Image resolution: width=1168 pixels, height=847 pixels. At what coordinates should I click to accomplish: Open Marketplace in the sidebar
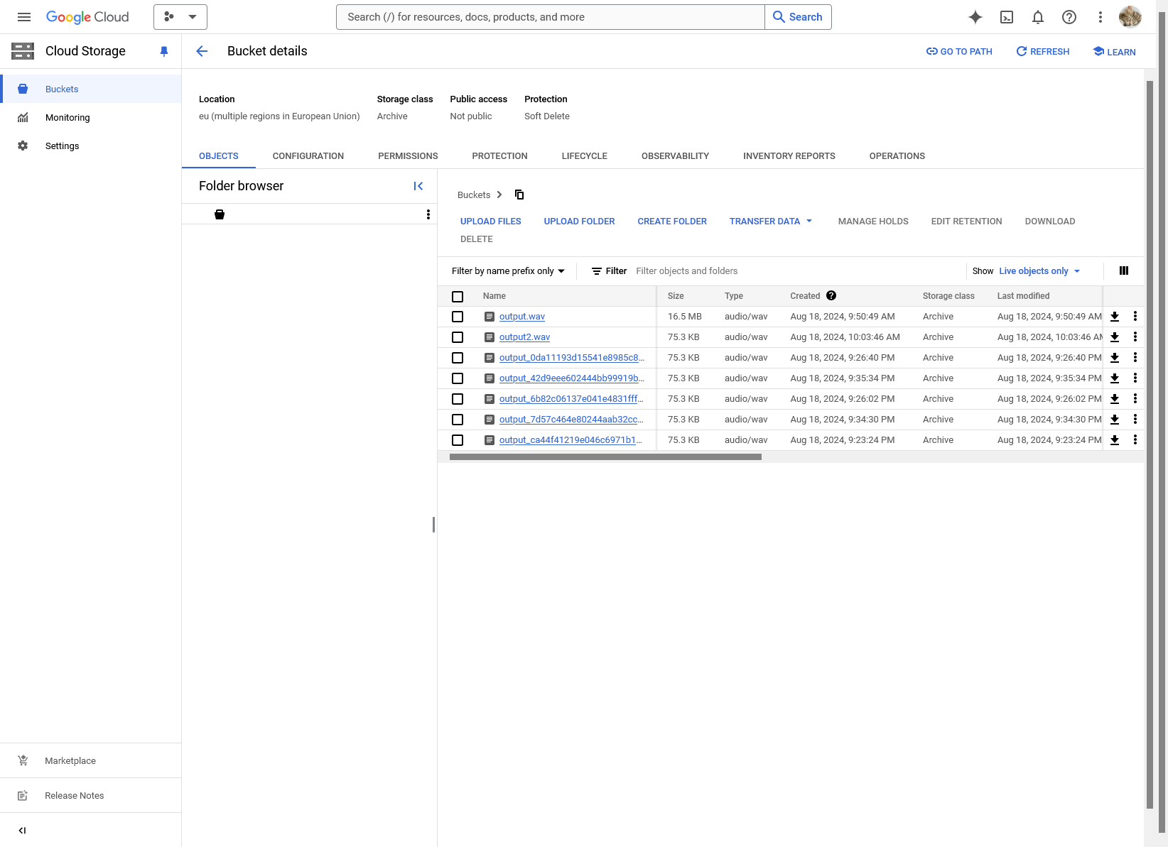pyautogui.click(x=91, y=760)
